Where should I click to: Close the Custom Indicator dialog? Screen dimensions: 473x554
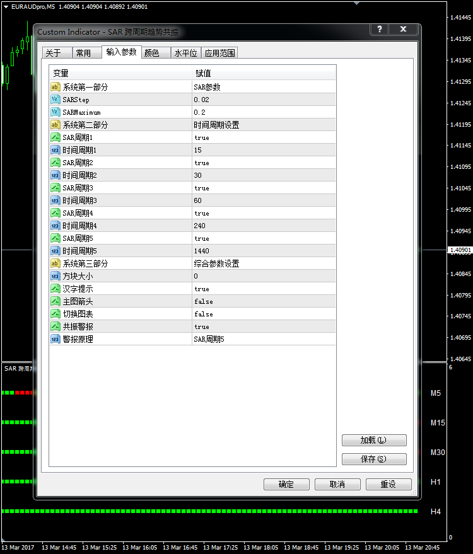(403, 30)
